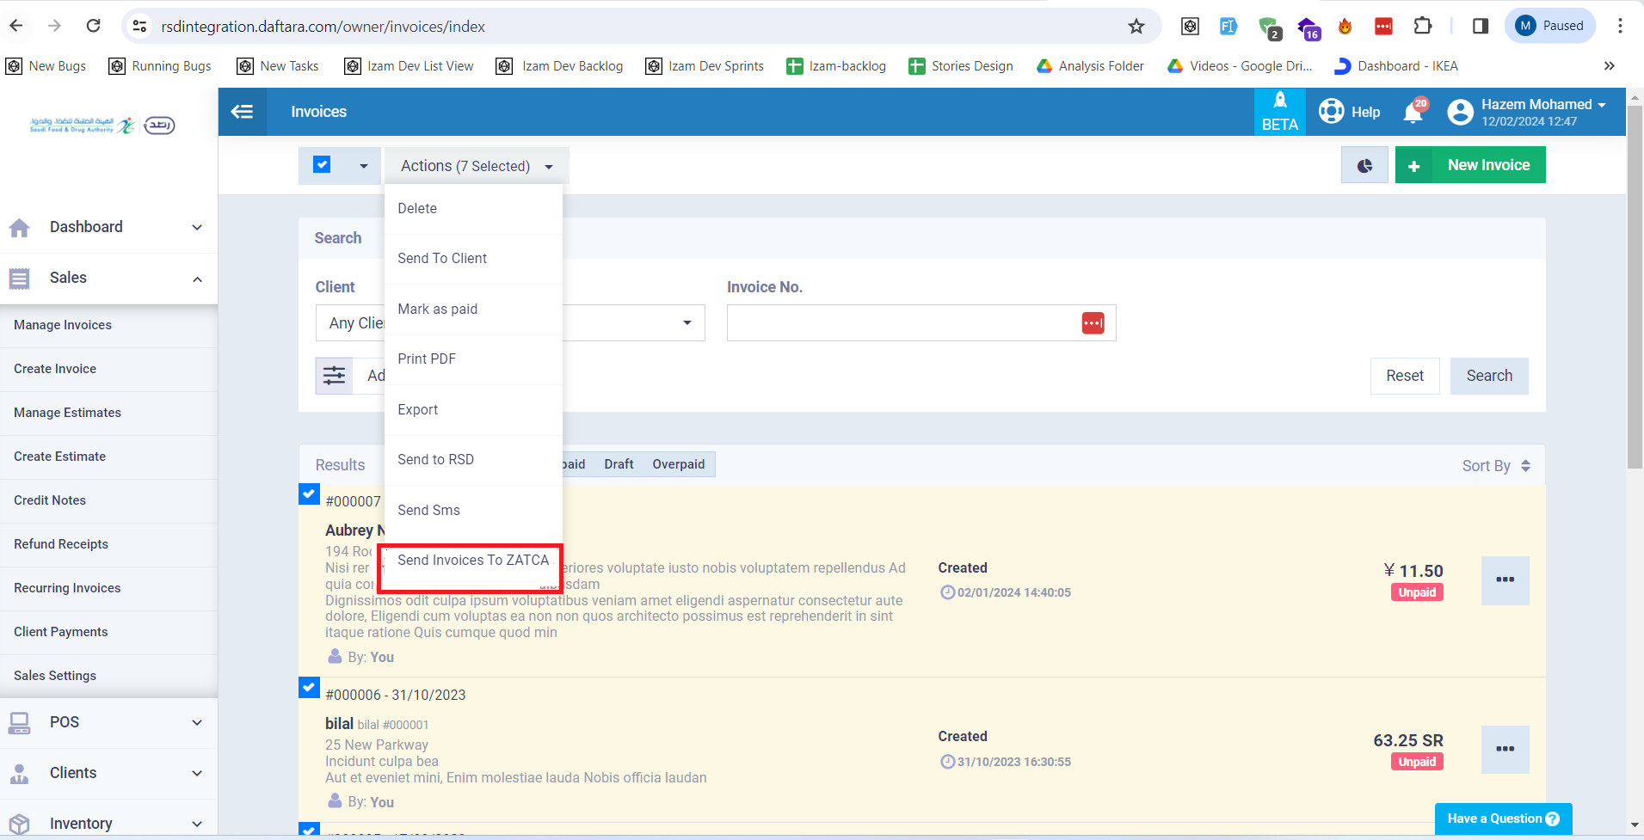Image resolution: width=1644 pixels, height=840 pixels.
Task: Uncheck invoice #000006 checkbox
Action: pyautogui.click(x=310, y=688)
